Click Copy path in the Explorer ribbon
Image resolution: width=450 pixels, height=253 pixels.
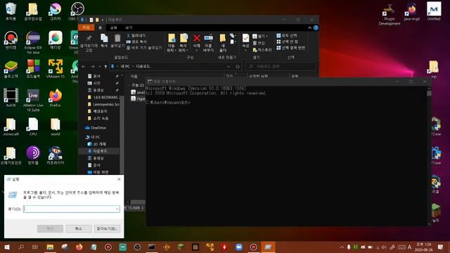[136, 41]
